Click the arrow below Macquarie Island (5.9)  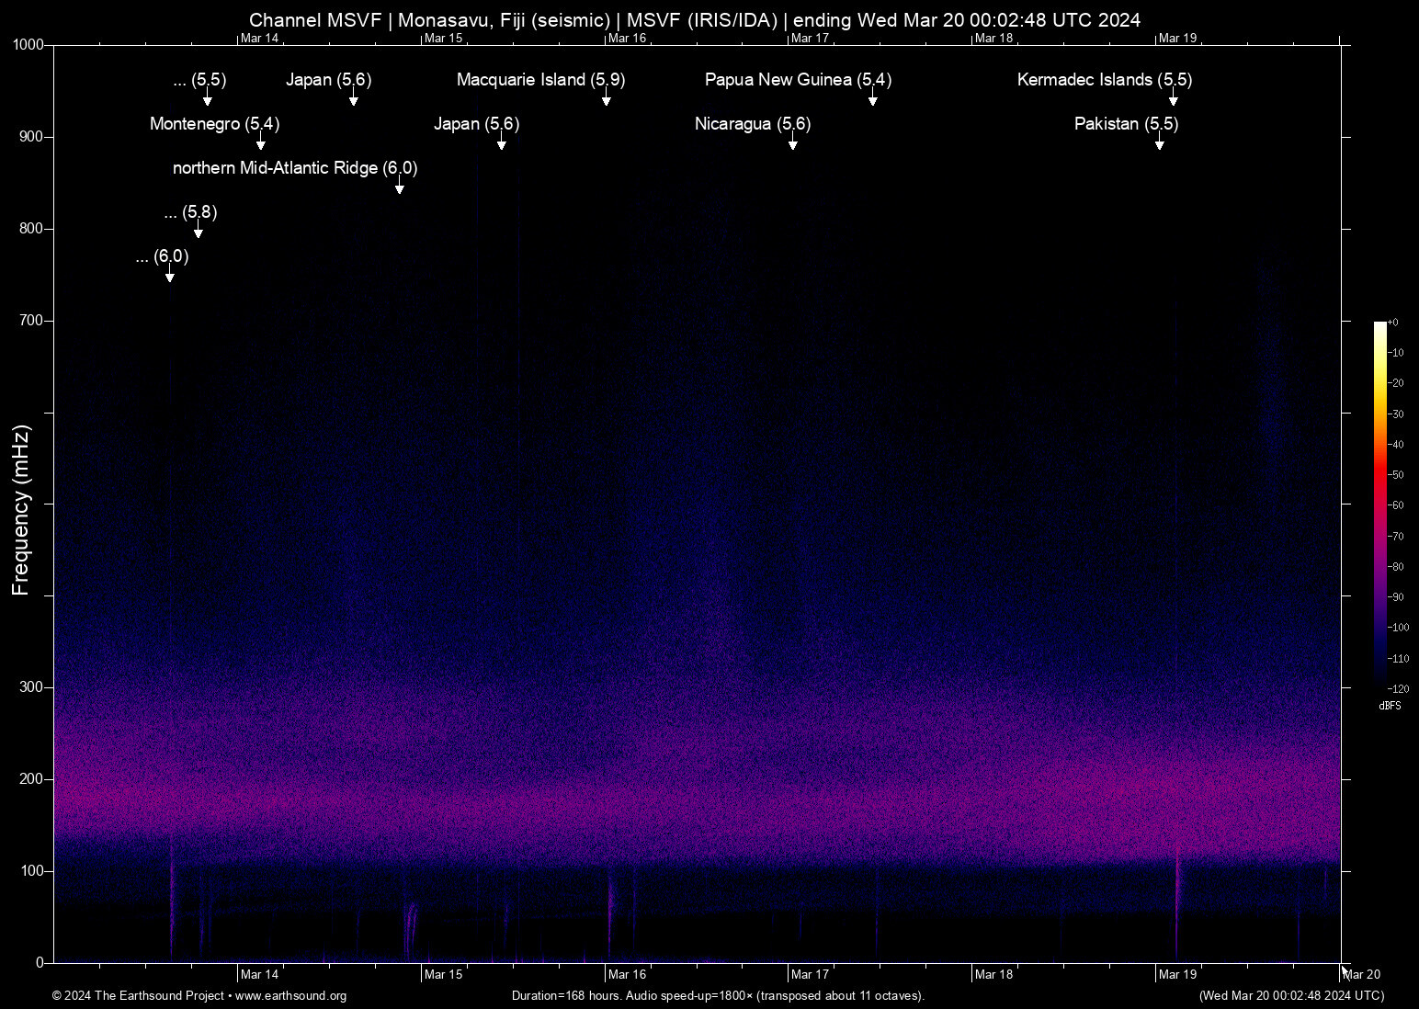point(606,99)
